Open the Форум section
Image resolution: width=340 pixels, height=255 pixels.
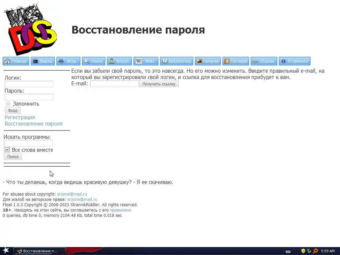coord(119,61)
